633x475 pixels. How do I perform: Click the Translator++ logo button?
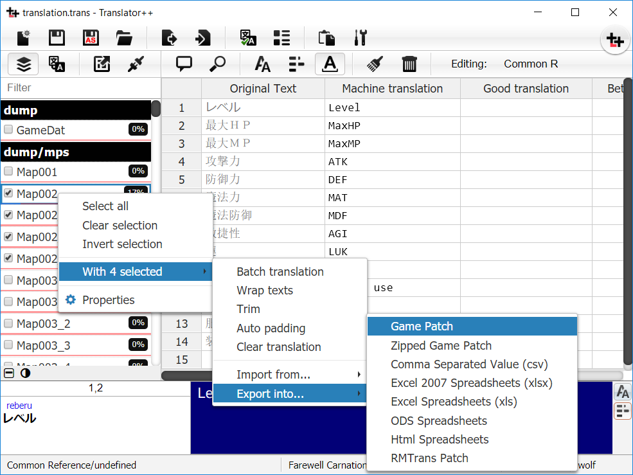tap(615, 40)
